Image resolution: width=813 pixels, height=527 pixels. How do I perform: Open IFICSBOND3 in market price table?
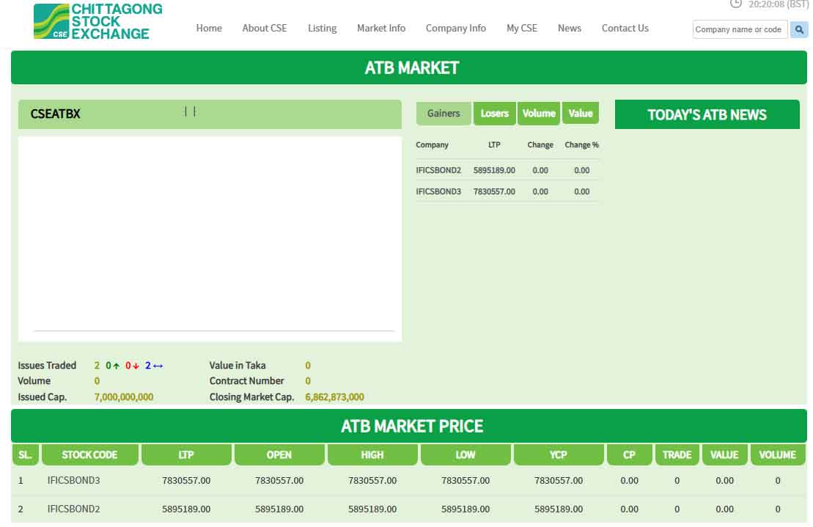(x=73, y=481)
